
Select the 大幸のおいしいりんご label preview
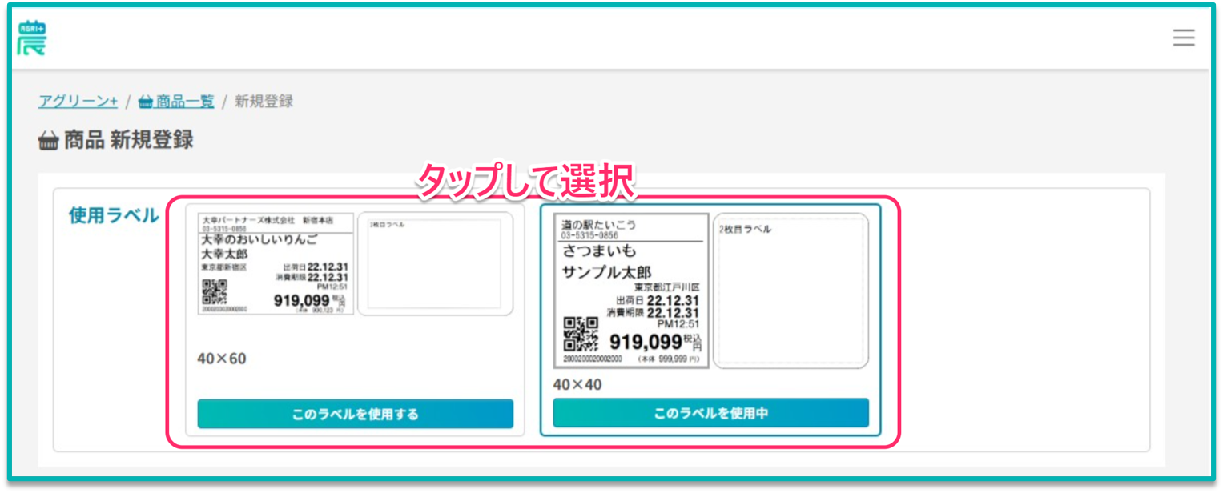click(x=276, y=264)
